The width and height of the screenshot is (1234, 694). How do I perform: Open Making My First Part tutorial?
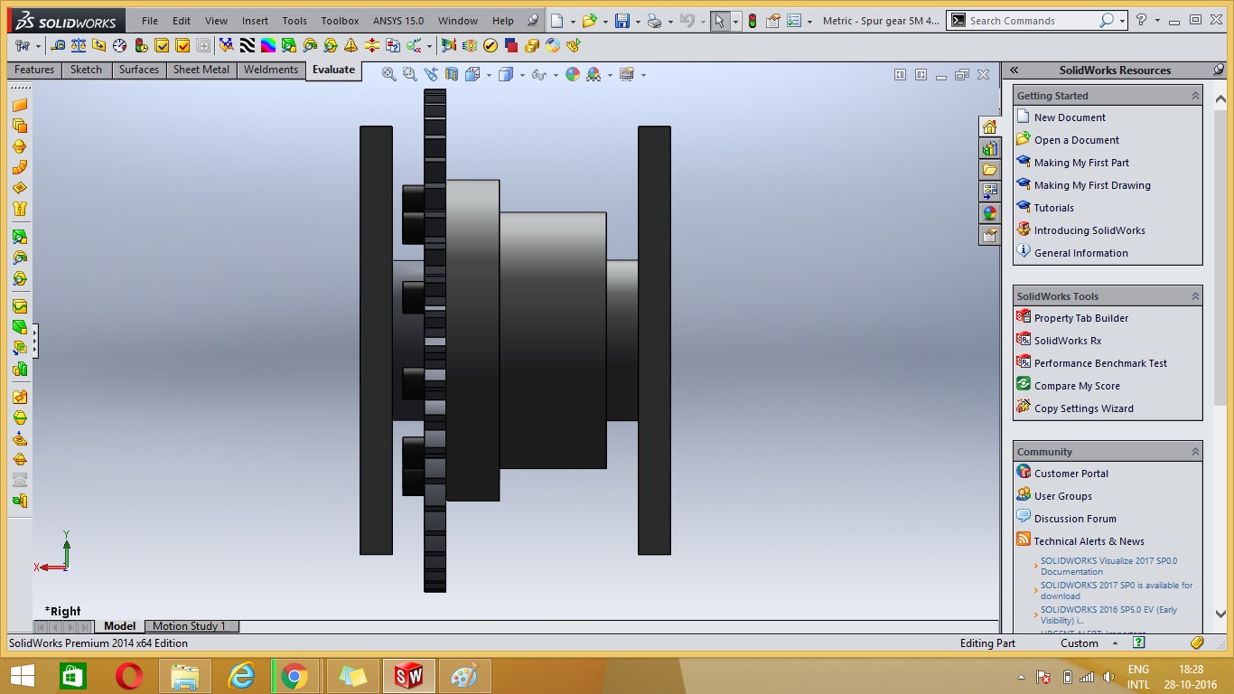tap(1081, 163)
